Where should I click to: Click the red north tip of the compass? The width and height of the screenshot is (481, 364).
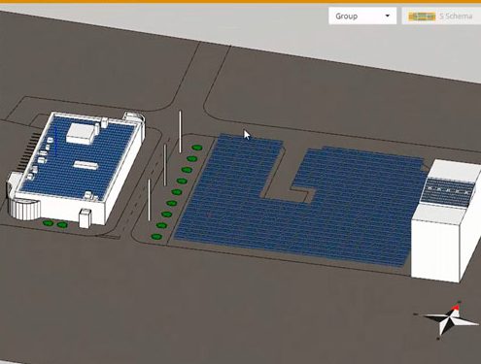(457, 307)
